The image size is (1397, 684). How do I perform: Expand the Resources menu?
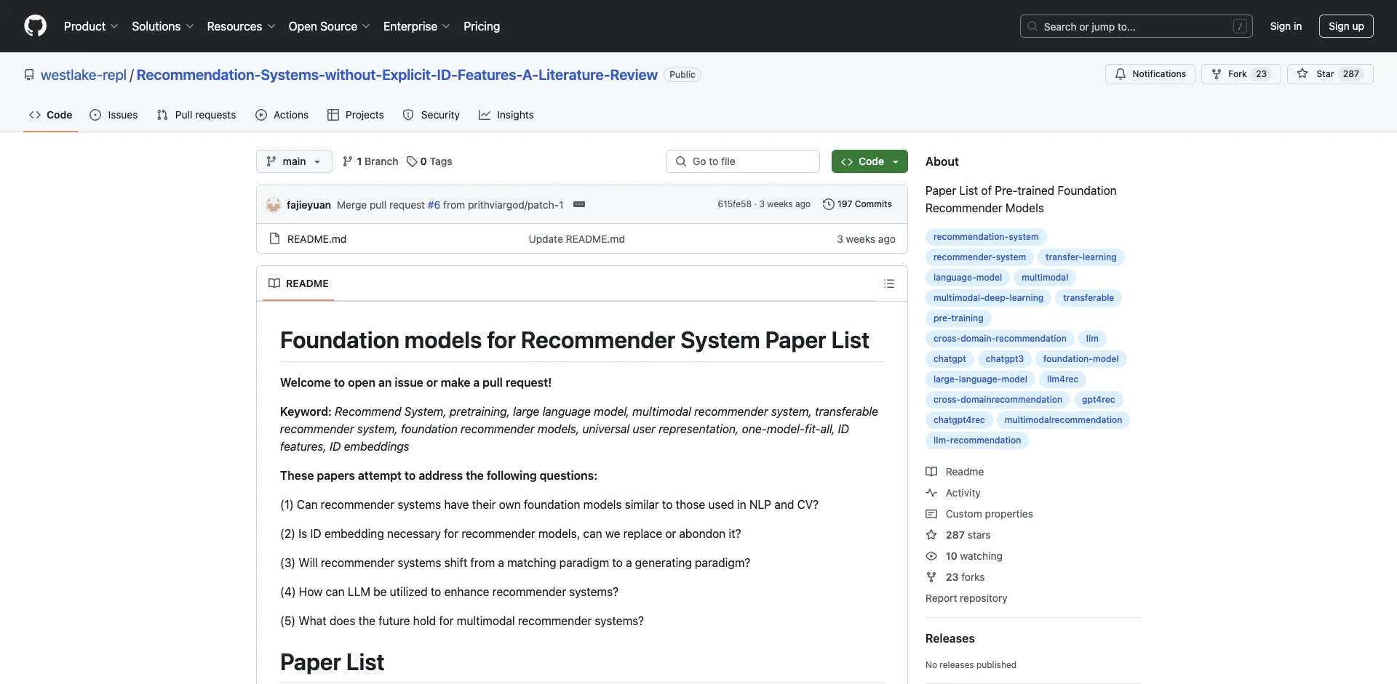tap(241, 26)
